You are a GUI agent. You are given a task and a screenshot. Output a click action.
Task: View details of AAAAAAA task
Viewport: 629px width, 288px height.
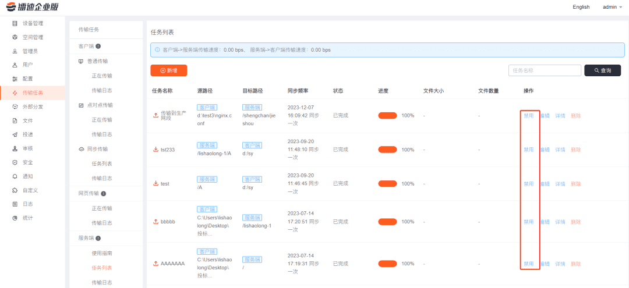(x=560, y=264)
